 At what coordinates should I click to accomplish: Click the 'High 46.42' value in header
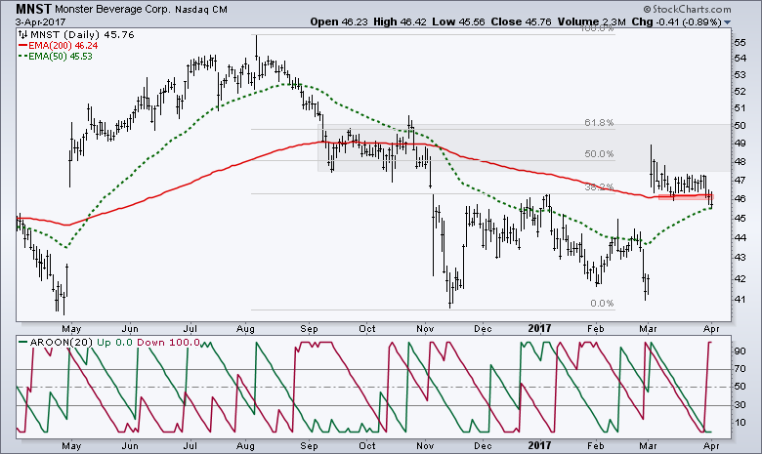398,21
